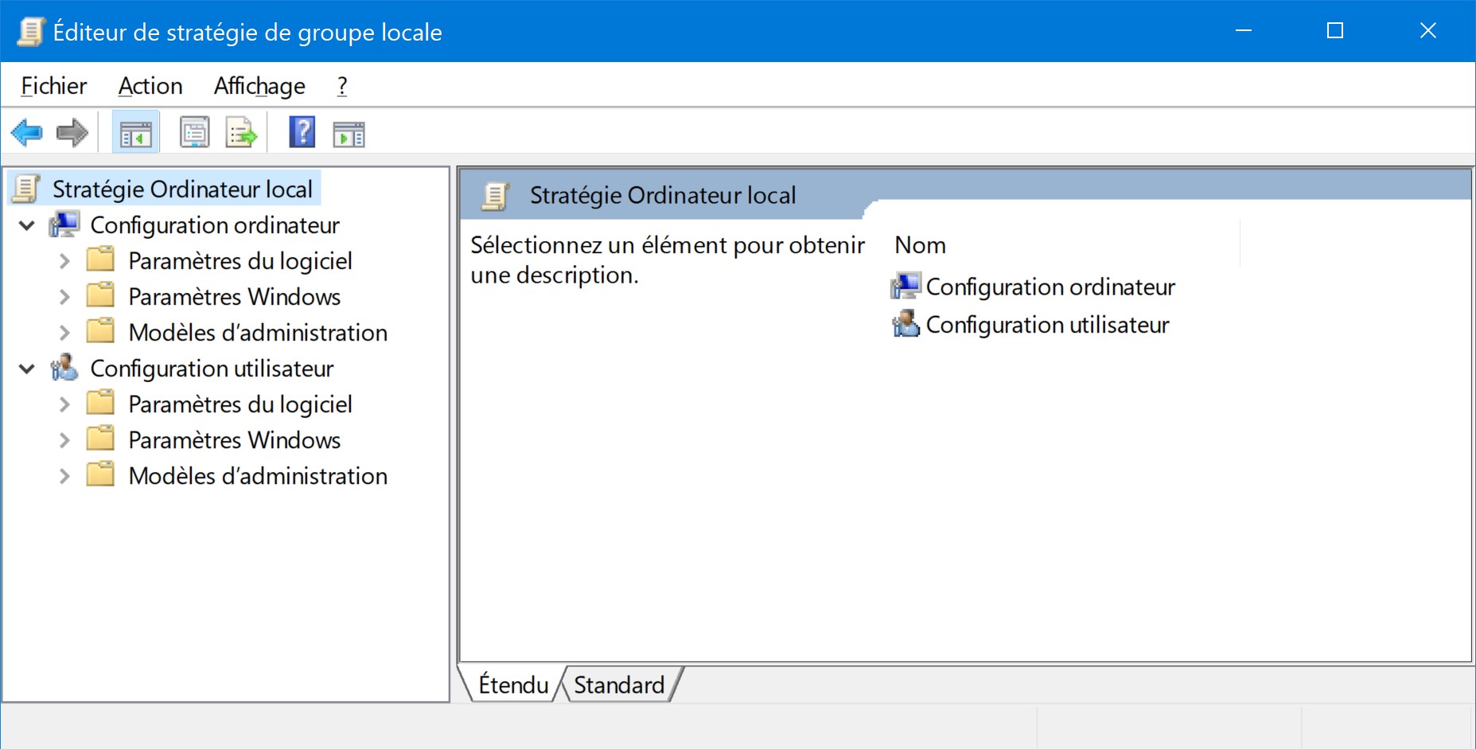Select Paramètres du logiciel label under Configuration ordinateur
The height and width of the screenshot is (749, 1476).
[240, 260]
